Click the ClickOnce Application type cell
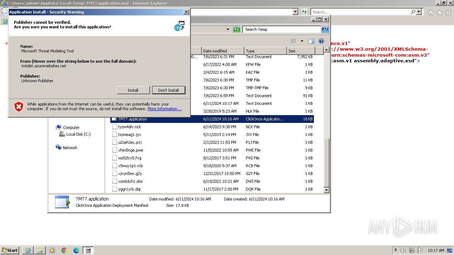This screenshot has height=255, width=454. [265, 119]
